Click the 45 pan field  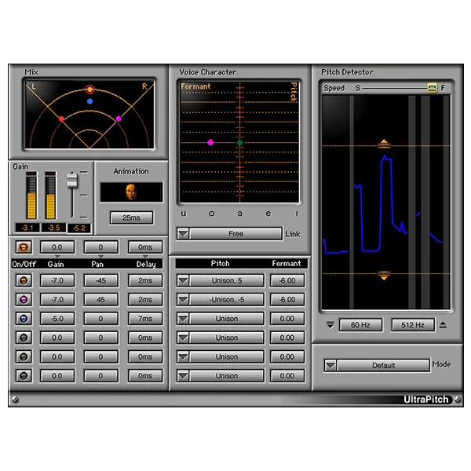point(100,300)
